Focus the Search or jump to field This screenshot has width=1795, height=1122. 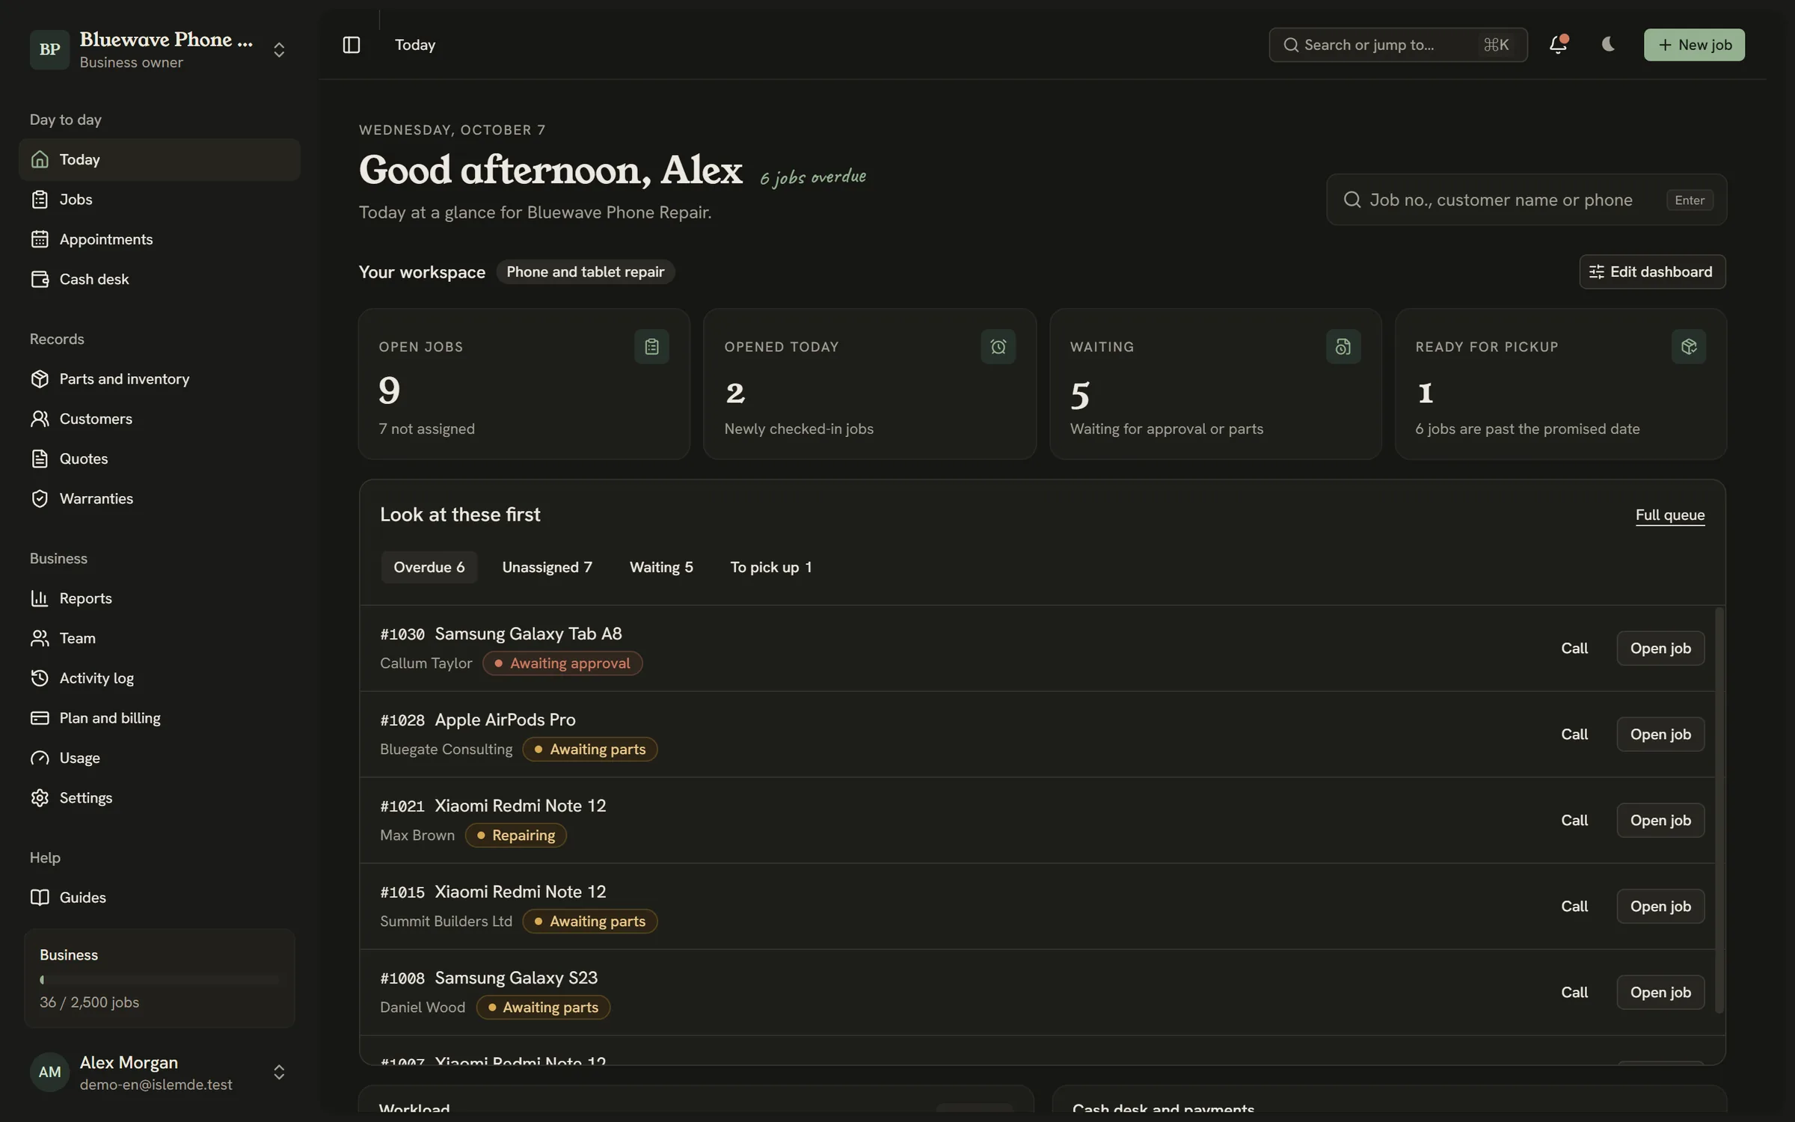click(1398, 45)
